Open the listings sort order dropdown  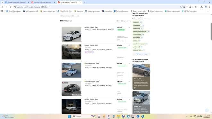(x=123, y=21)
